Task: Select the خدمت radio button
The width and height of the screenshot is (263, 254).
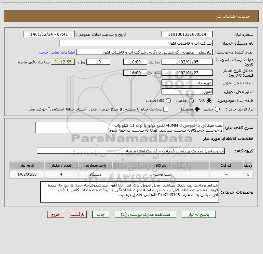Action: pyautogui.click(x=191, y=101)
